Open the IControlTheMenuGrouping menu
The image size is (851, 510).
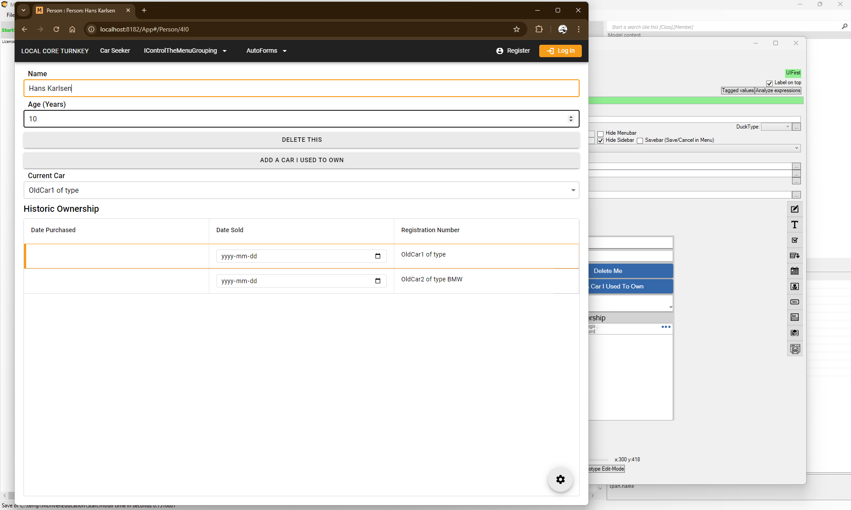(185, 51)
